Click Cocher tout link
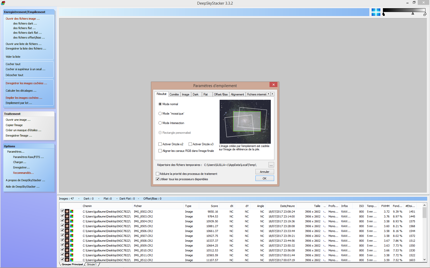430x268 pixels. click(x=13, y=64)
